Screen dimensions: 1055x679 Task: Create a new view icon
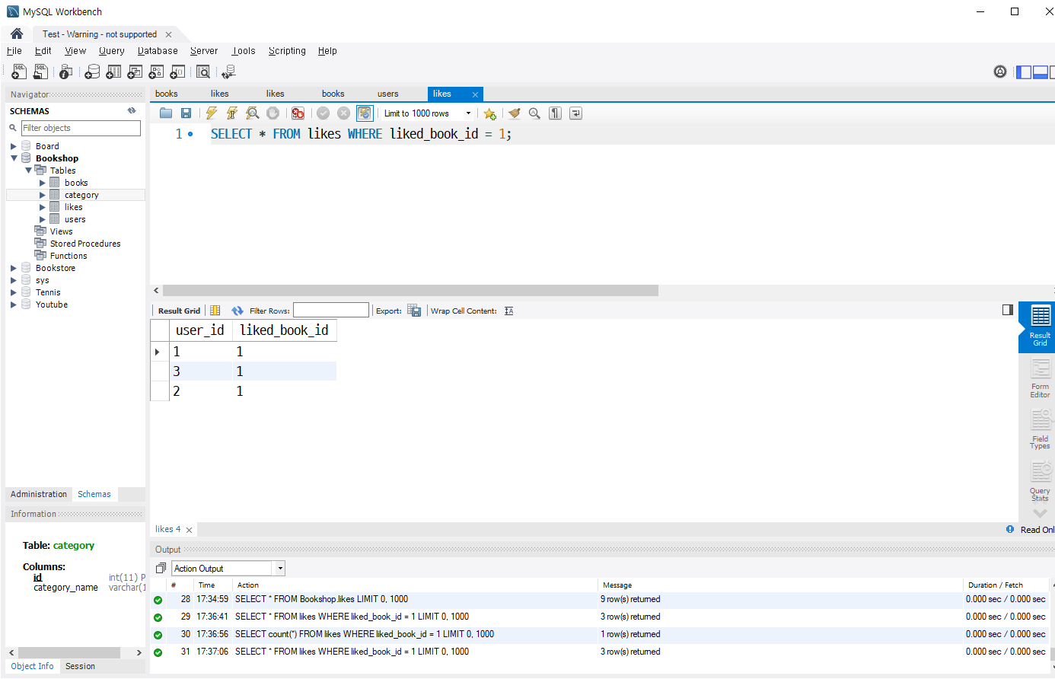tap(135, 72)
